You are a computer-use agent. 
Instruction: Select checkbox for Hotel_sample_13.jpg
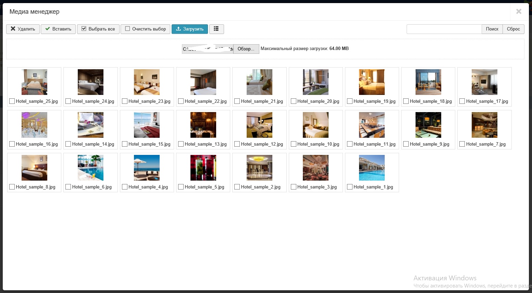click(x=181, y=144)
